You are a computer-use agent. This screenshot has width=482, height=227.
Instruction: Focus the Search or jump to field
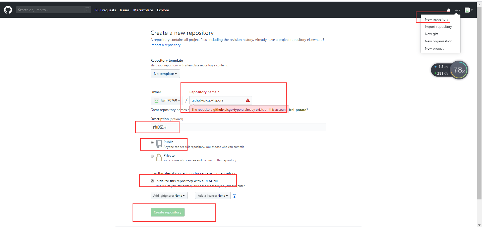[53, 10]
